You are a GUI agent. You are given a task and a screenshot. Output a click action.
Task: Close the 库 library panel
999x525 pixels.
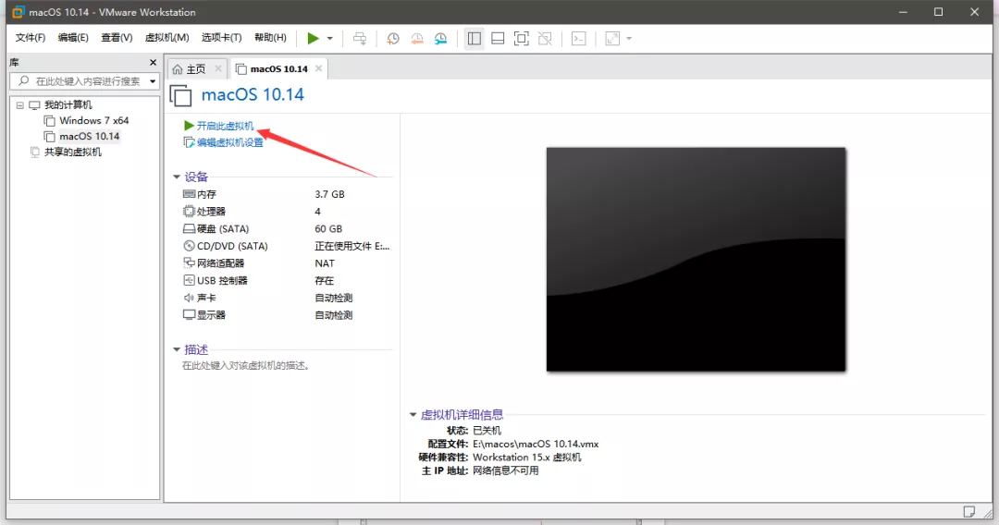point(153,62)
